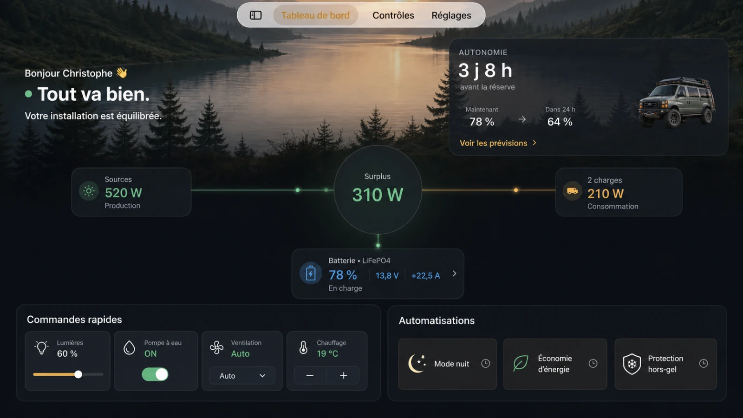Click the Lumières light bulb icon
This screenshot has width=743, height=418.
coord(42,347)
